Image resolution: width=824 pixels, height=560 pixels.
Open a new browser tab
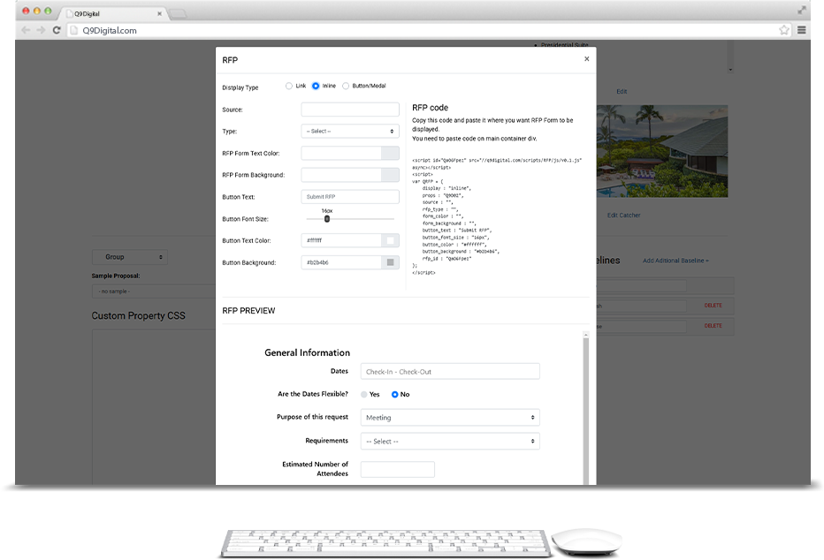point(178,13)
